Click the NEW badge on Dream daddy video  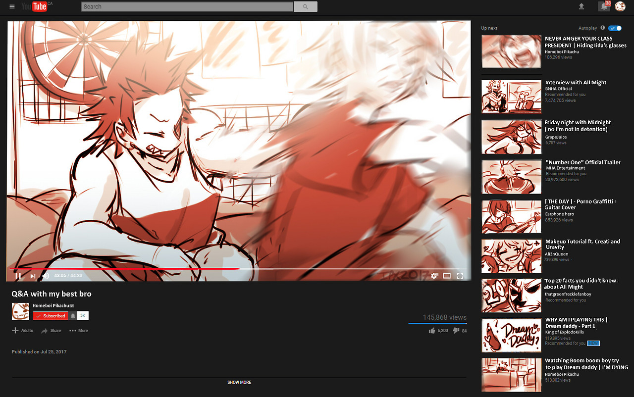coord(593,344)
